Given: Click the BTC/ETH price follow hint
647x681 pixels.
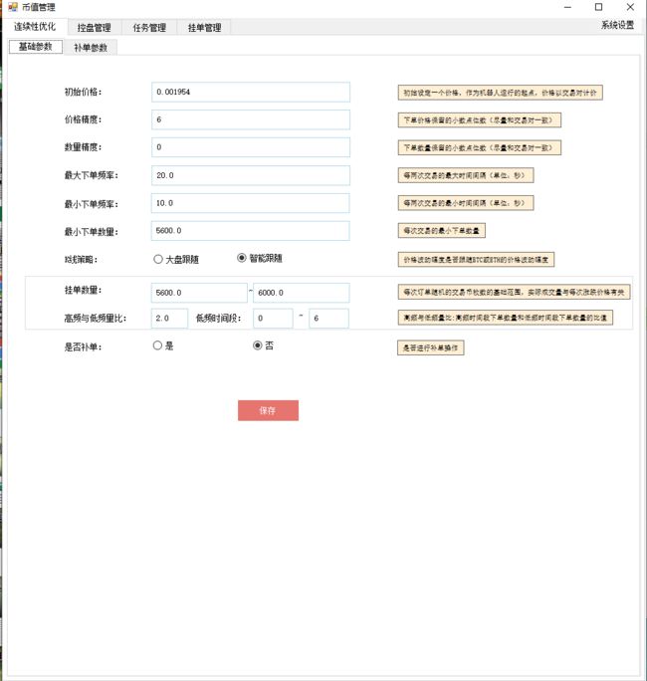Looking at the screenshot, I should tap(477, 260).
